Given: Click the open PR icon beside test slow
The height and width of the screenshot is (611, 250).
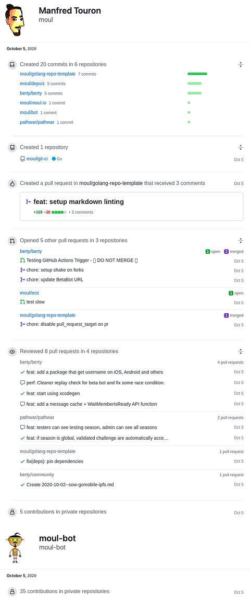Looking at the screenshot, I should 22,302.
